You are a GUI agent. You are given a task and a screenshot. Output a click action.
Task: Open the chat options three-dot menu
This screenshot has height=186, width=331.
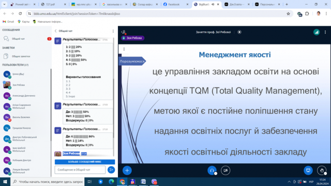(113, 31)
